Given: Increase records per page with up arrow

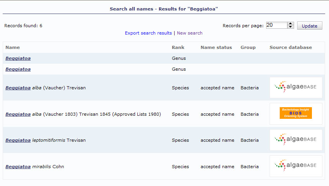Looking at the screenshot, I should (x=291, y=24).
